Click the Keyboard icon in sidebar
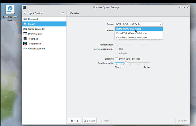Image resolution: width=196 pixels, height=126 pixels. (x=25, y=19)
